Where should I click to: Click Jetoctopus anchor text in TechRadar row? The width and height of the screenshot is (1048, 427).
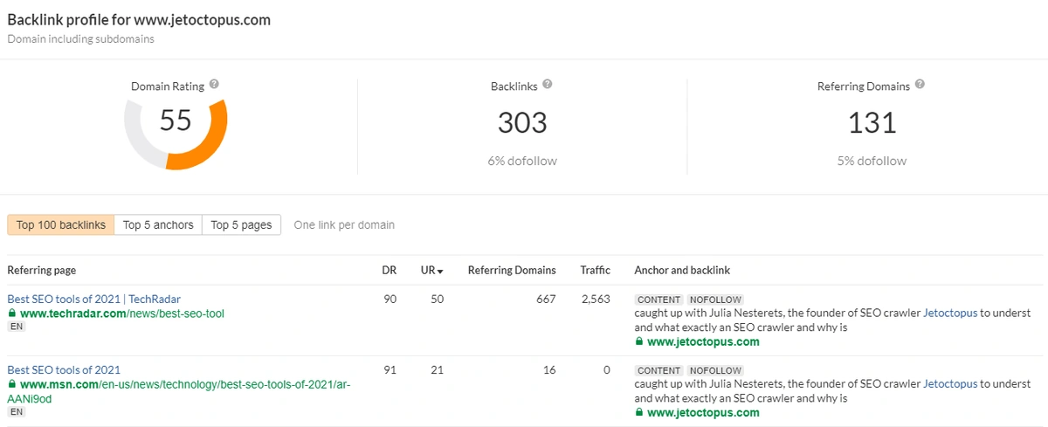(950, 313)
